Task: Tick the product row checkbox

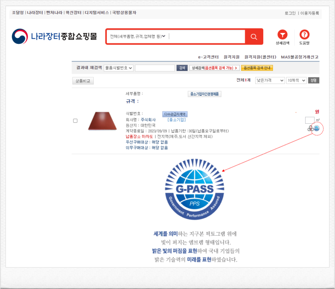Action: (x=75, y=121)
